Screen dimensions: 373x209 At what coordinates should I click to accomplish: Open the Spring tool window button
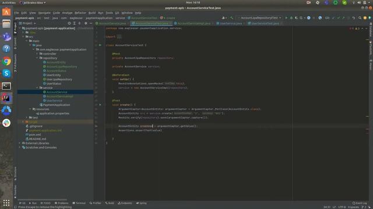[x=142, y=203]
